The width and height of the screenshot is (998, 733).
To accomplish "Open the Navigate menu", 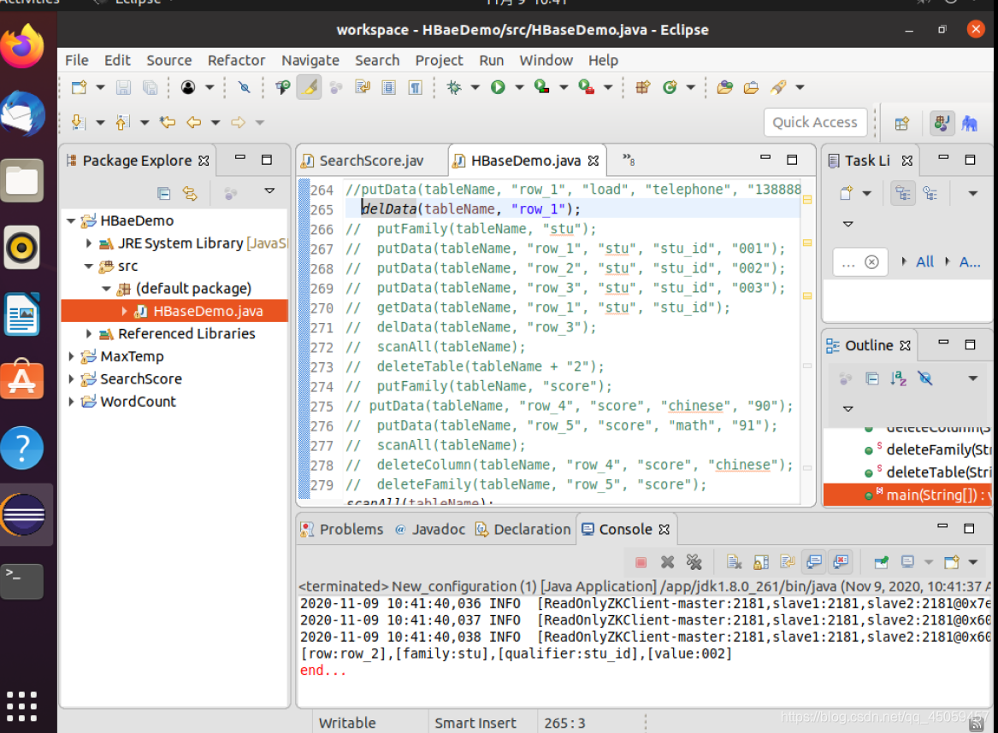I will tap(310, 61).
